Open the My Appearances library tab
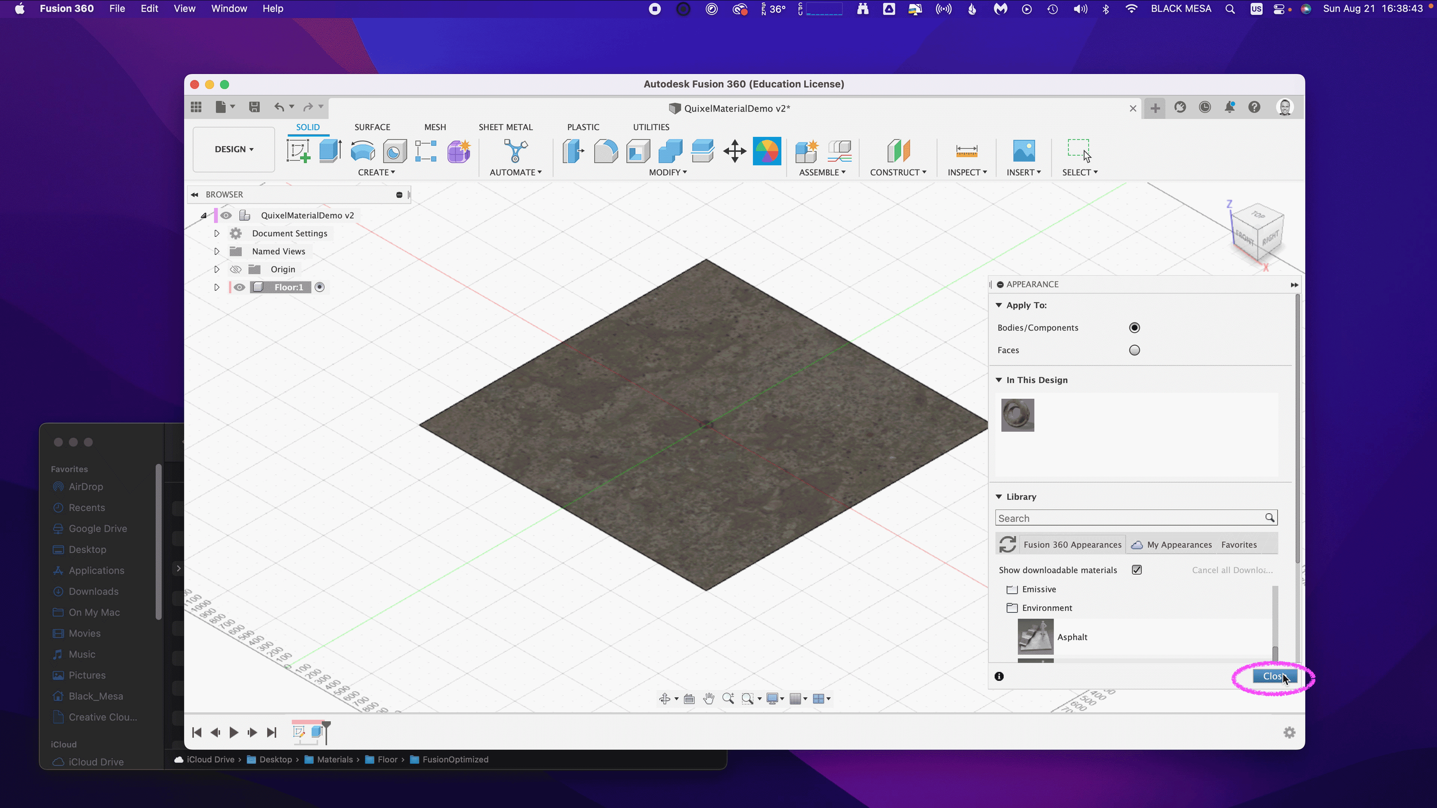This screenshot has width=1437, height=808. 1178,545
